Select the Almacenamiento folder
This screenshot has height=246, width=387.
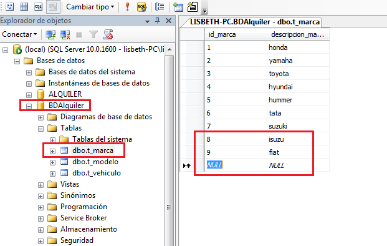point(88,229)
